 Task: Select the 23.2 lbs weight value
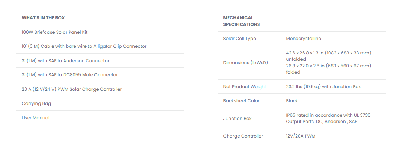(323, 87)
